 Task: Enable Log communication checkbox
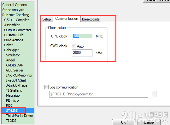[46, 87]
